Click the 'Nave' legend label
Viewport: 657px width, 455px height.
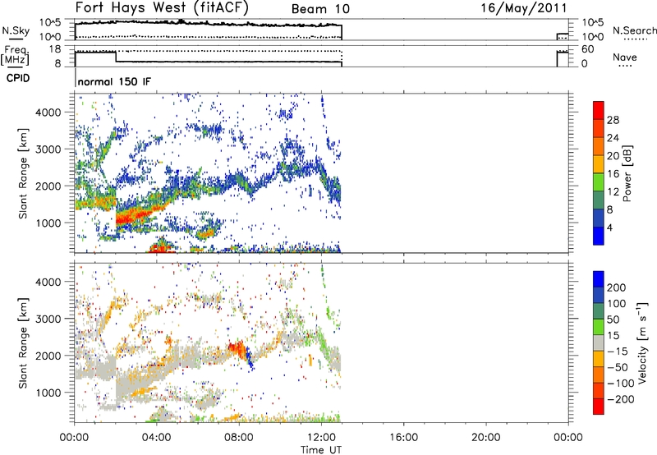coord(625,57)
